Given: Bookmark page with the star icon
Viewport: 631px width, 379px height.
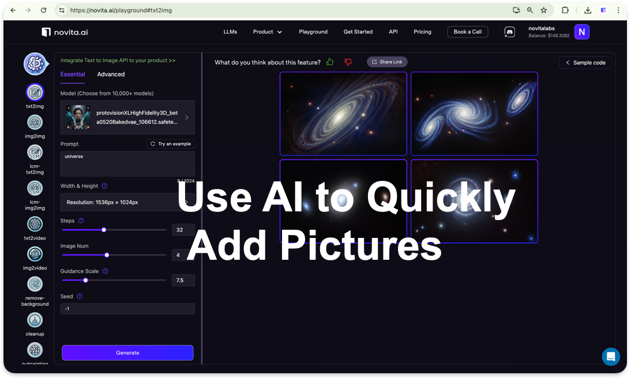Looking at the screenshot, I should [544, 10].
